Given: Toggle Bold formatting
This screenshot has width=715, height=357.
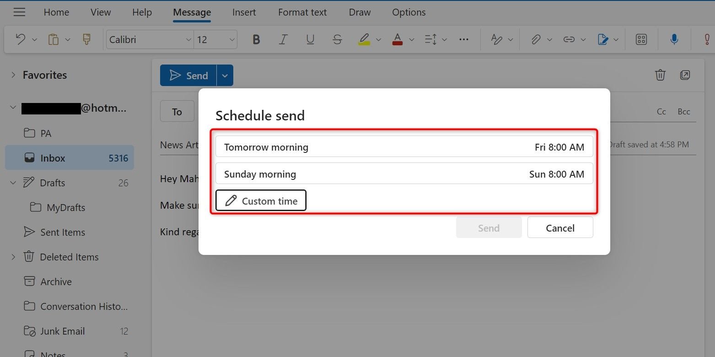Looking at the screenshot, I should pos(256,40).
